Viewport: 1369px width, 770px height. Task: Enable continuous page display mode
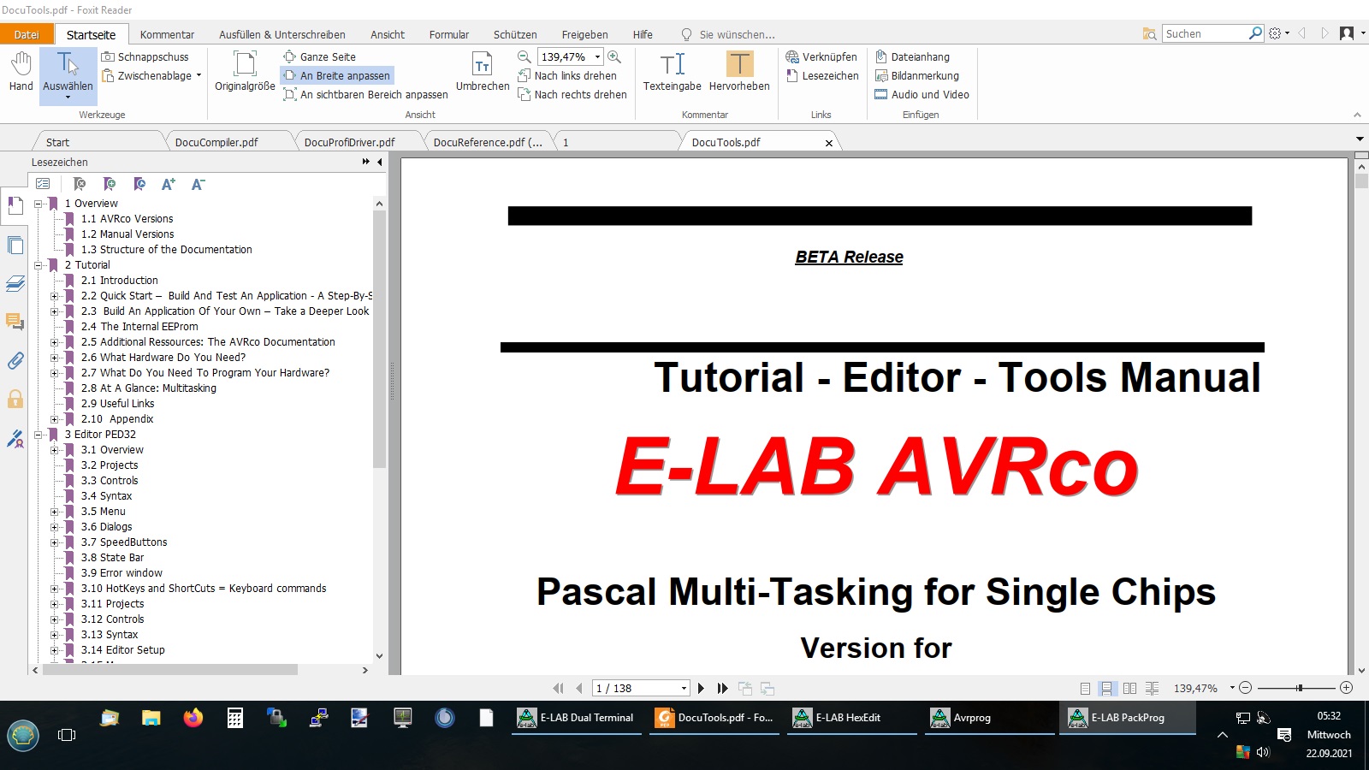point(1107,688)
